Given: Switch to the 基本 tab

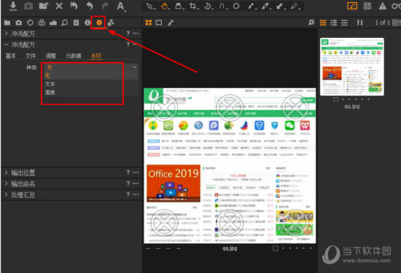Looking at the screenshot, I should tap(11, 55).
